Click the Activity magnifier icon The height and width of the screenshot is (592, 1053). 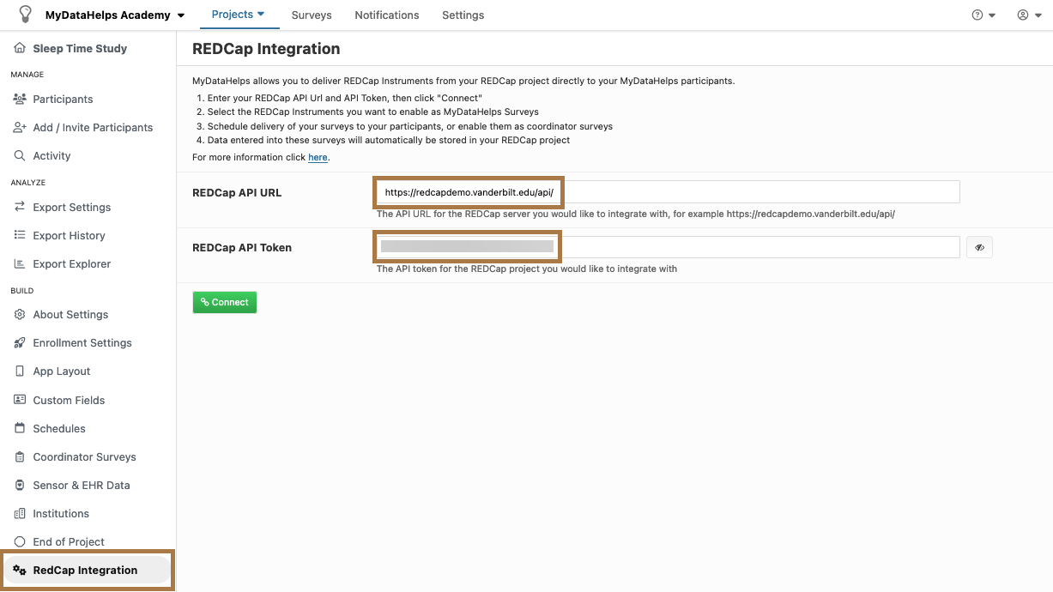pyautogui.click(x=20, y=156)
